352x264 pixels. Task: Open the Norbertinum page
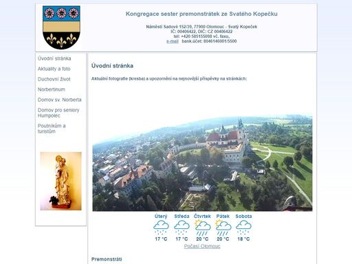52,89
